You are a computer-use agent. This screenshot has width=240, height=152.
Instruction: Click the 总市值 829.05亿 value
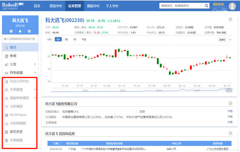(219, 27)
